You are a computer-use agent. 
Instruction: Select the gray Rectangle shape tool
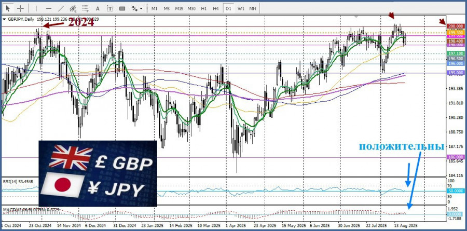pyautogui.click(x=122, y=8)
